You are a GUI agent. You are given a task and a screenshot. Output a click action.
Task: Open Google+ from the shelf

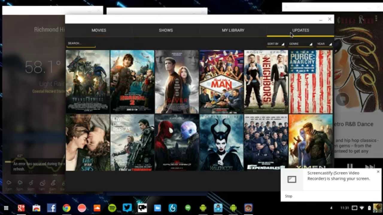[x=21, y=208]
